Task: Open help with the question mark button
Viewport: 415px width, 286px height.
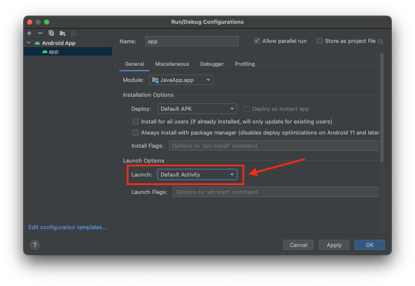Action: [x=35, y=245]
